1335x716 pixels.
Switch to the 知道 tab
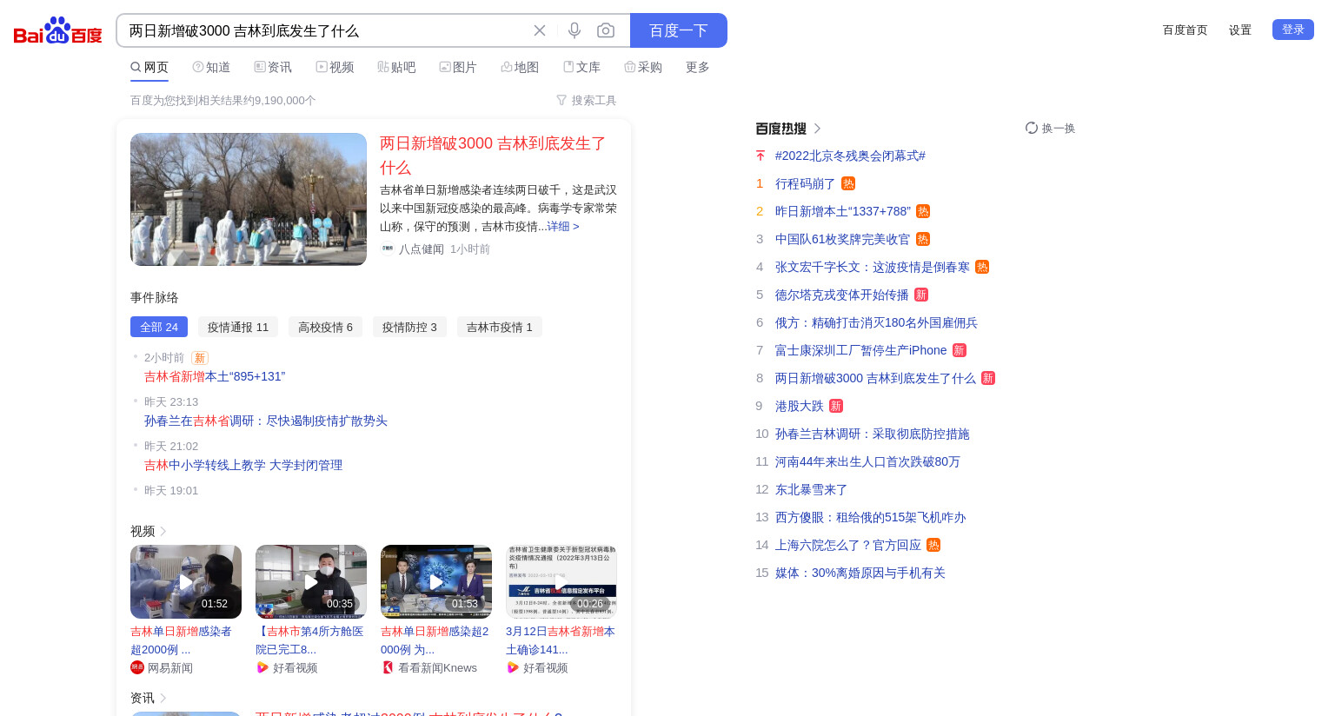pos(211,67)
